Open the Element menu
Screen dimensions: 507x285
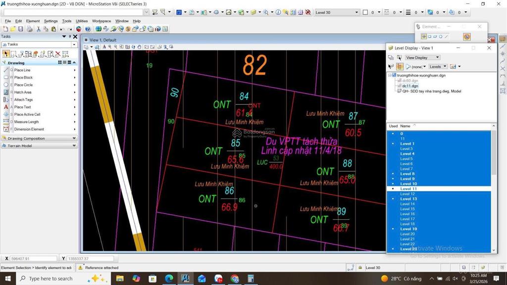[x=33, y=21]
